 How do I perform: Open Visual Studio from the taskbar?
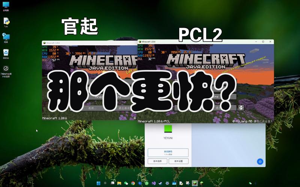click(x=154, y=183)
